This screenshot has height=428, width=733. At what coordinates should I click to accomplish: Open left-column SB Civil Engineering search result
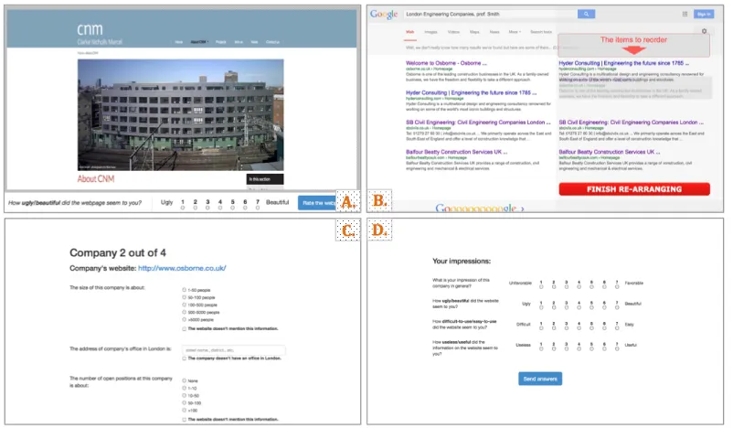478,122
